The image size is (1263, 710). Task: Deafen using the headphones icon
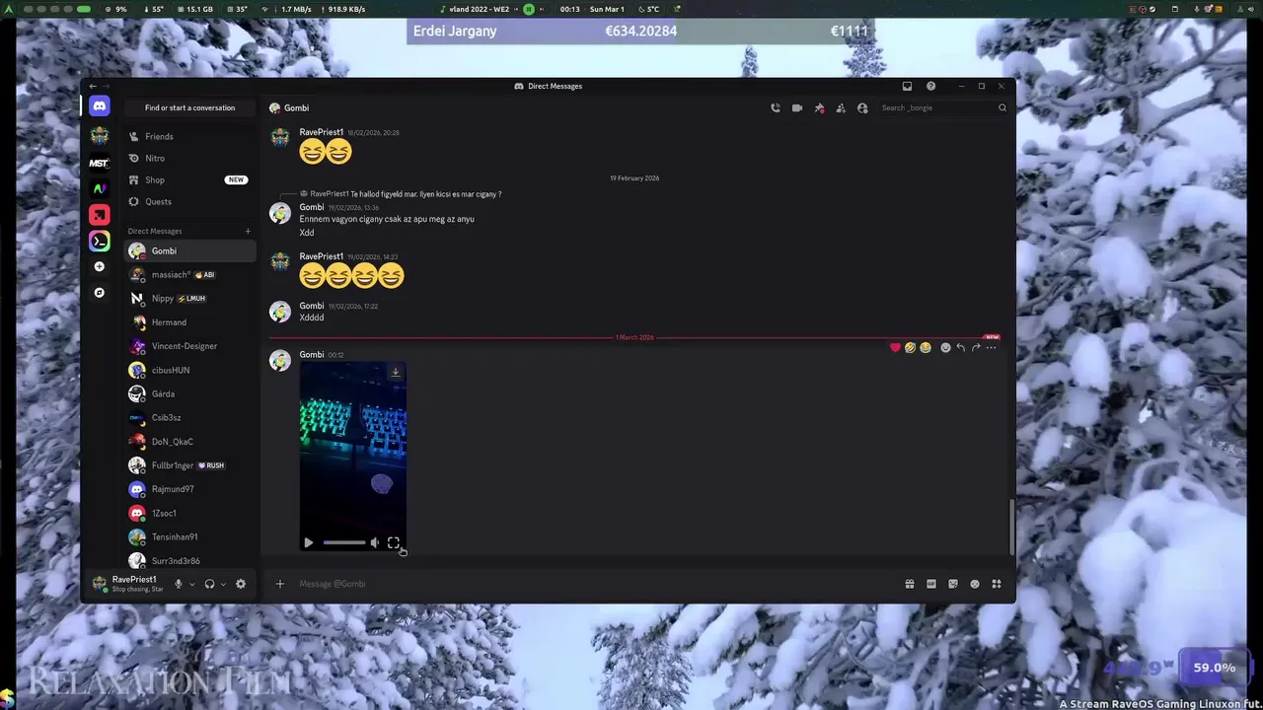[x=209, y=584]
